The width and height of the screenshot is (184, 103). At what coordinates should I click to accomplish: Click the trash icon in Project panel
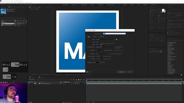[14, 82]
